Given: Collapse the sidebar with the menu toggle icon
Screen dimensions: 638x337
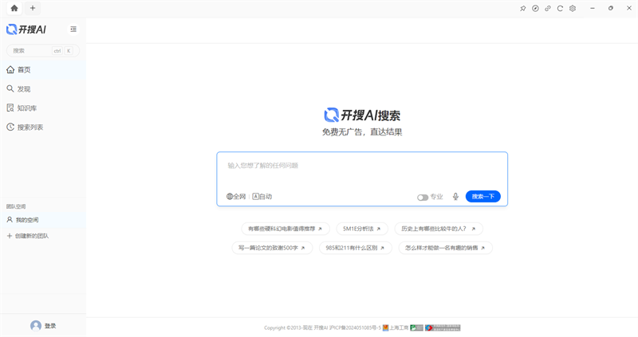Looking at the screenshot, I should coord(73,29).
